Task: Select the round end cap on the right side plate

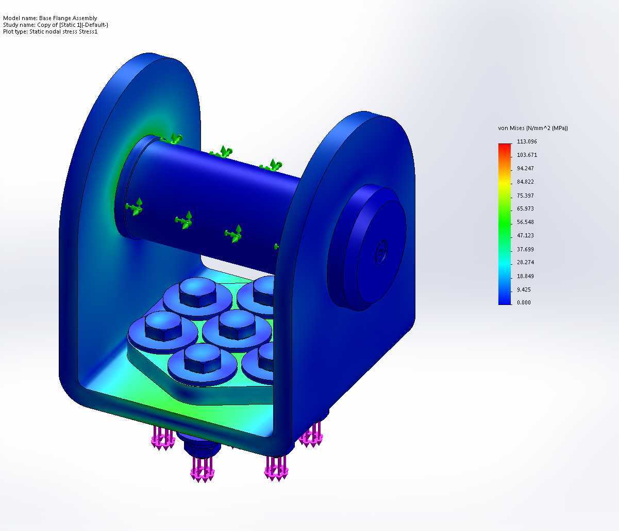Action: coord(367,247)
